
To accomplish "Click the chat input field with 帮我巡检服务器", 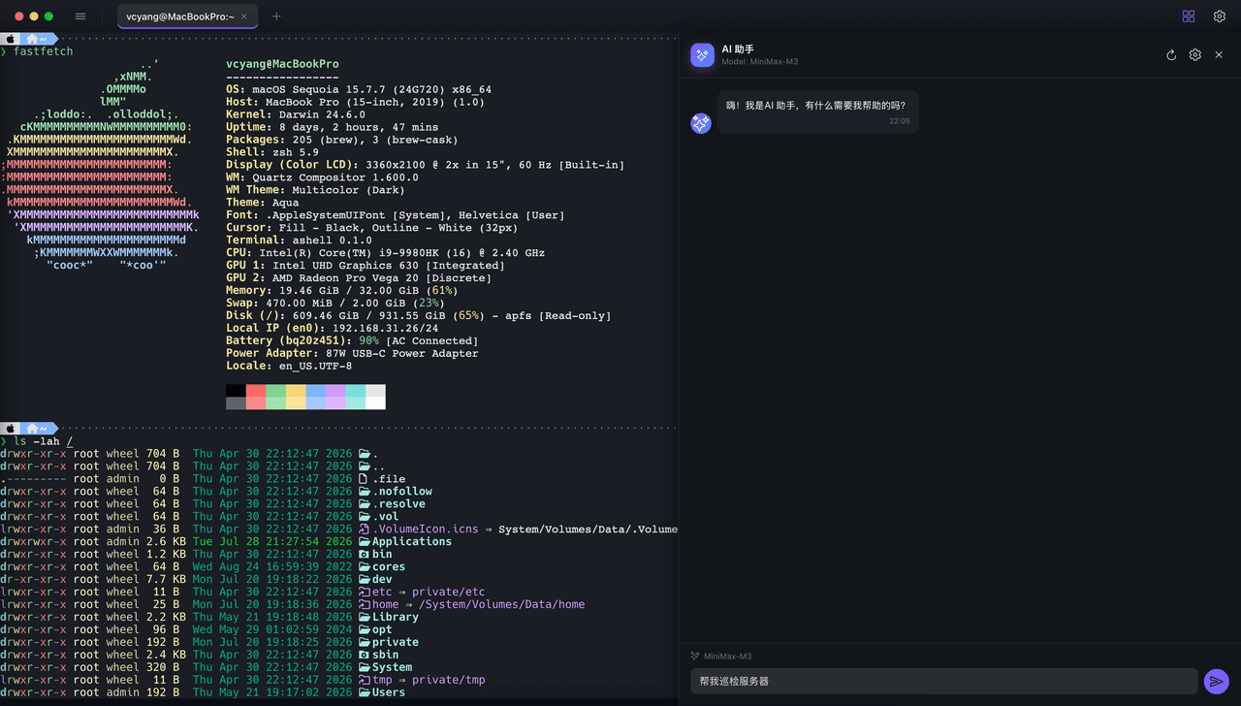I will coord(944,681).
